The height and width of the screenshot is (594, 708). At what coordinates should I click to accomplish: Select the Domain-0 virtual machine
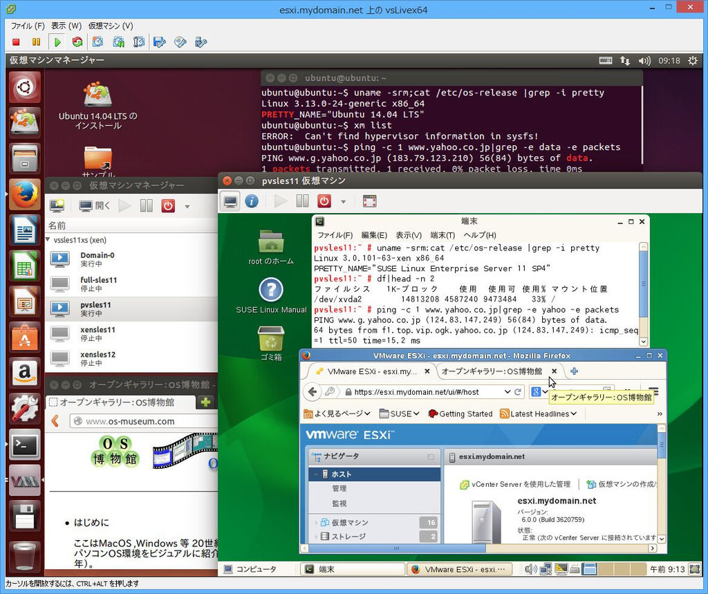[x=131, y=259]
